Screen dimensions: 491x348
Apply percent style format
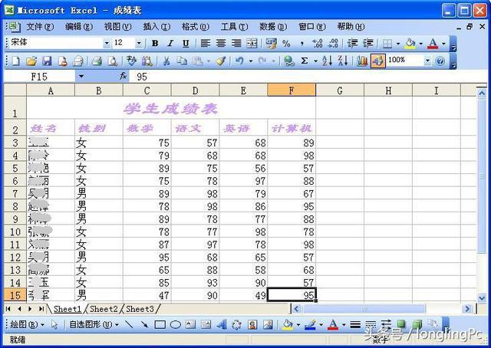pyautogui.click(x=286, y=43)
